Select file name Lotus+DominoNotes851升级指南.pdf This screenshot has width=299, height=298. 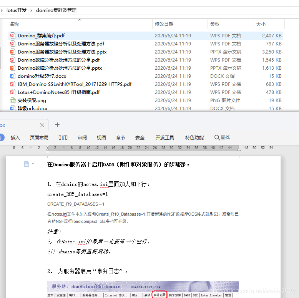(x=59, y=92)
